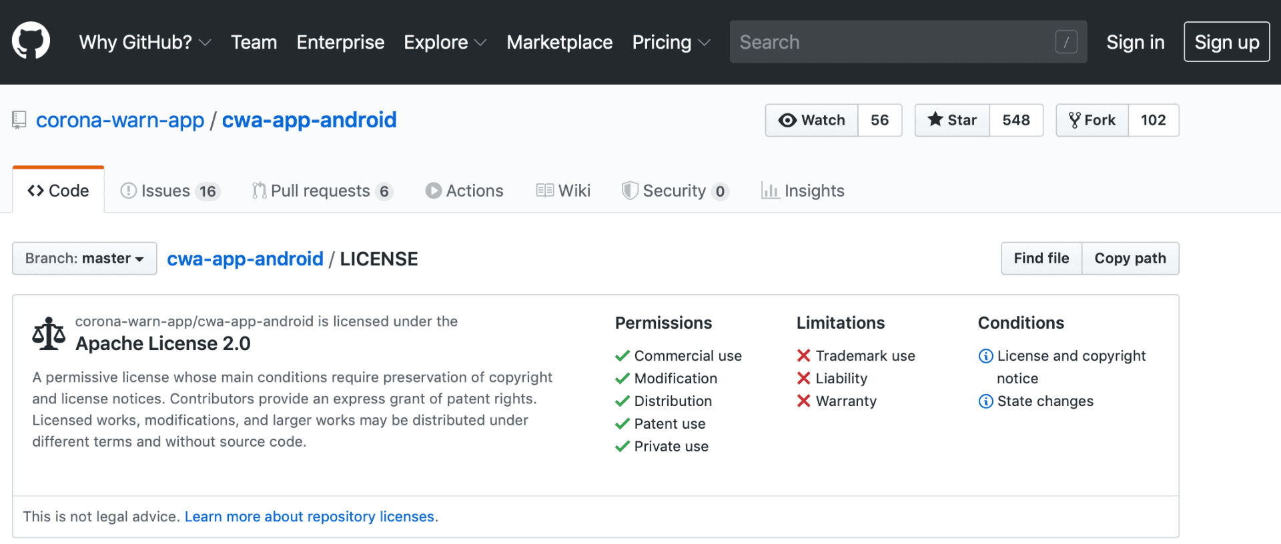Click info icon beside State changes
Screen dimensions: 1281x544
point(985,401)
